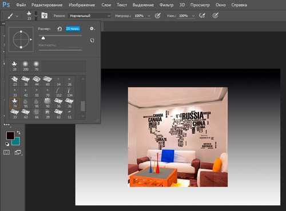Image resolution: width=286 pixels, height=211 pixels.
Task: Select the Brush tool icon in options bar
Action: click(x=10, y=15)
